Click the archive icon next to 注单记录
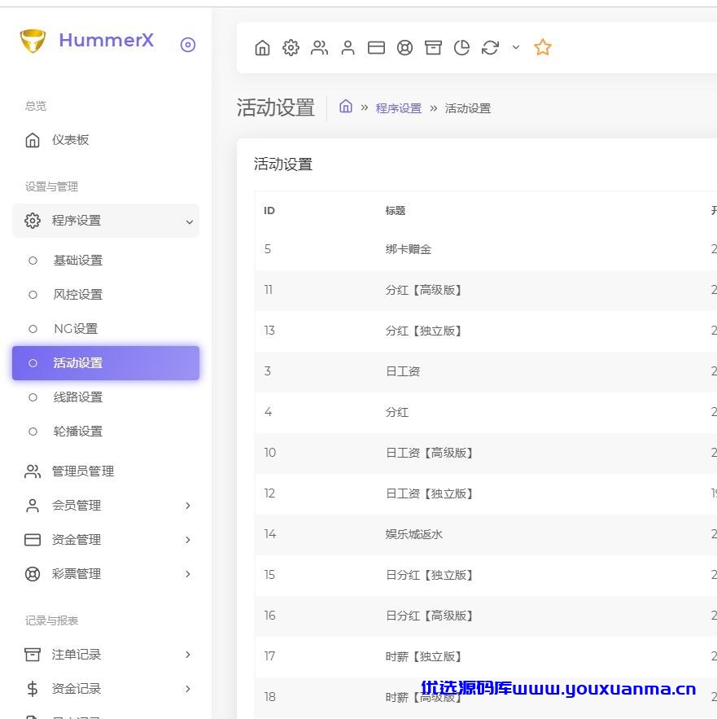This screenshot has width=717, height=719. coord(33,655)
